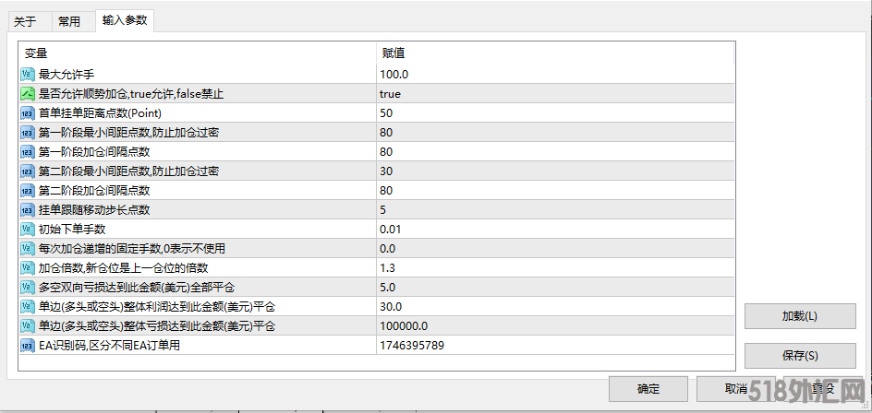The image size is (872, 413).
Task: Select the EA识别码,区分不同EA订单用 label
Action: (110, 346)
